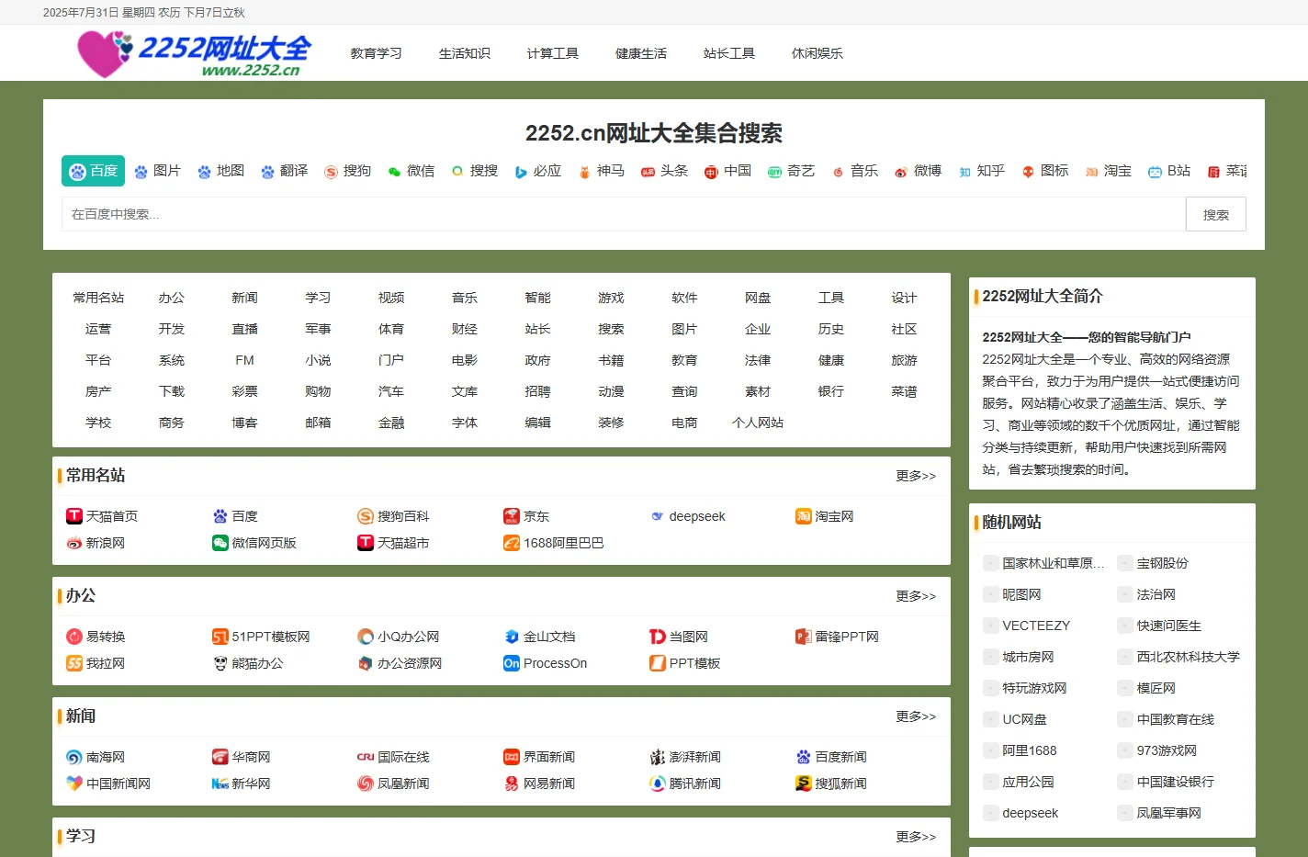Click the ProcessOn icon
Viewport: 1308px width, 857px height.
[x=512, y=663]
